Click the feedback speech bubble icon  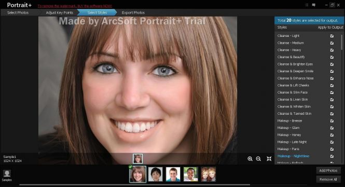tap(314, 5)
